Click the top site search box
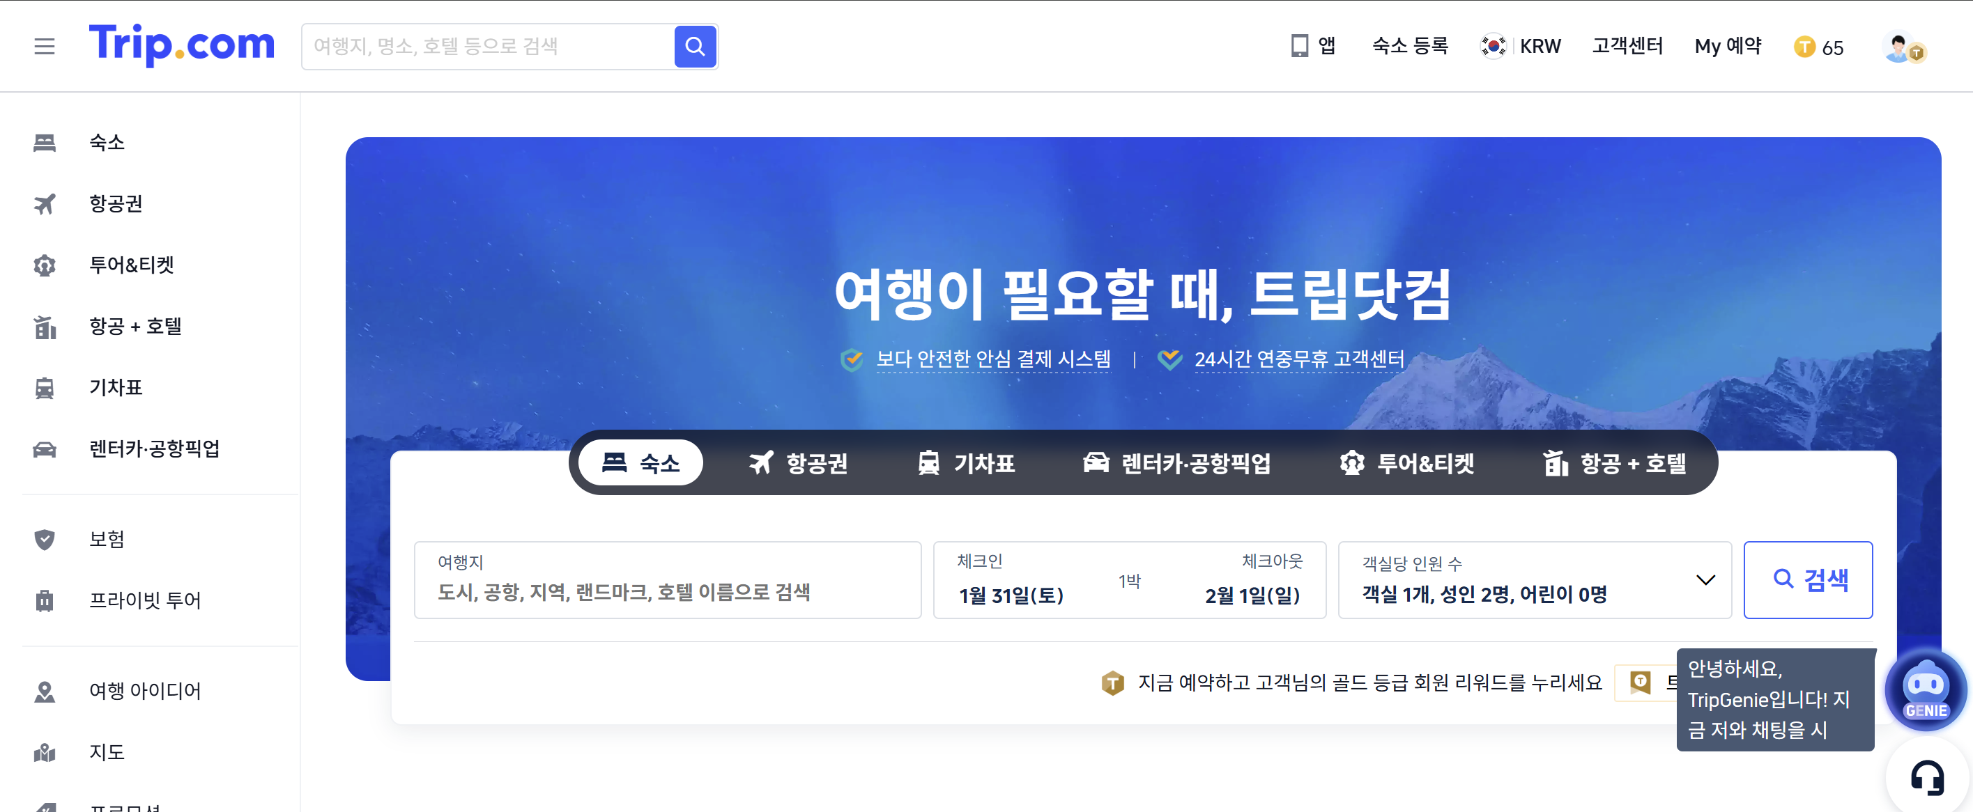Screen dimensions: 1973x812 pos(487,47)
